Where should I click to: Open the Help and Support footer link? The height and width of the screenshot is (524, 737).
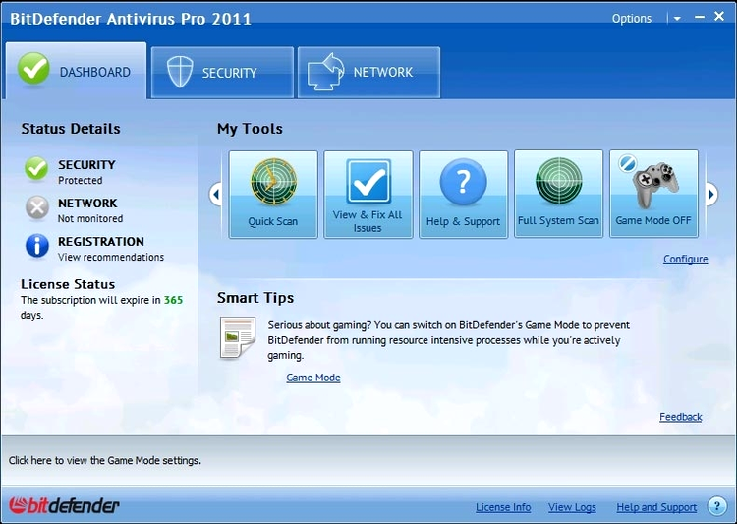point(656,507)
